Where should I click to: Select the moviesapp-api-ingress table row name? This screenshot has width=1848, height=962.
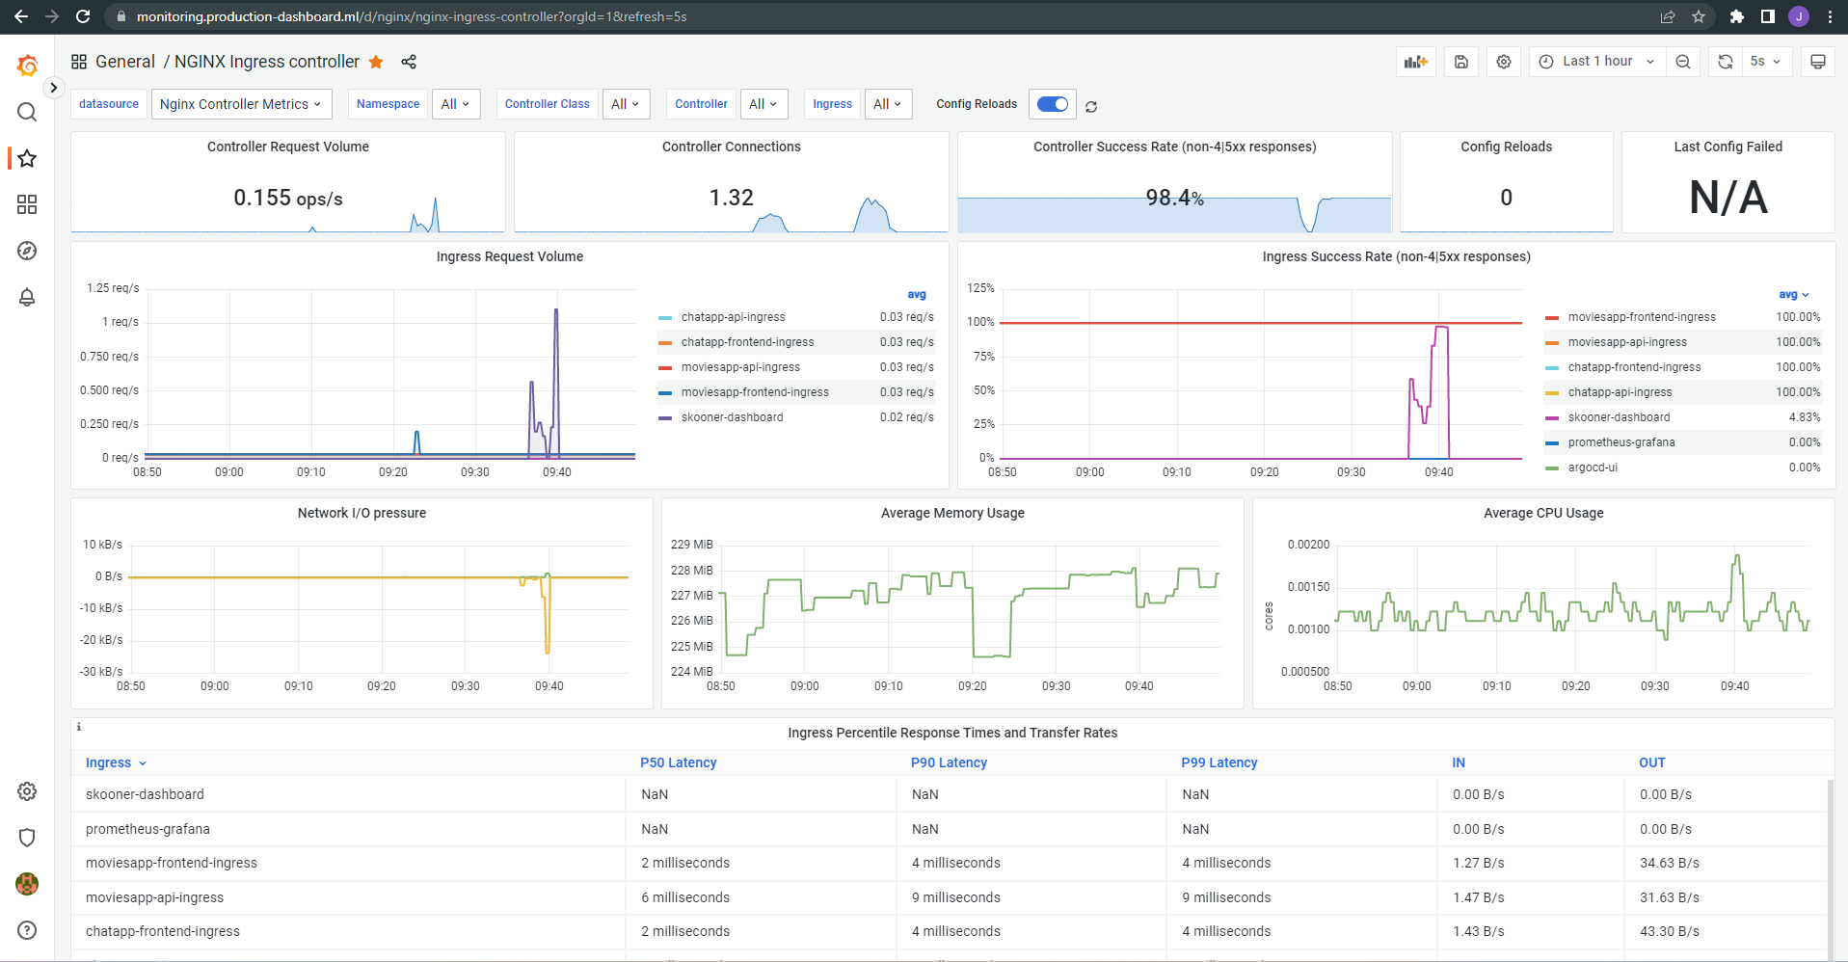(154, 897)
